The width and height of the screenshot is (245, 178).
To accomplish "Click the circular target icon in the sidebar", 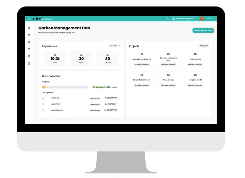I will [x=29, y=49].
